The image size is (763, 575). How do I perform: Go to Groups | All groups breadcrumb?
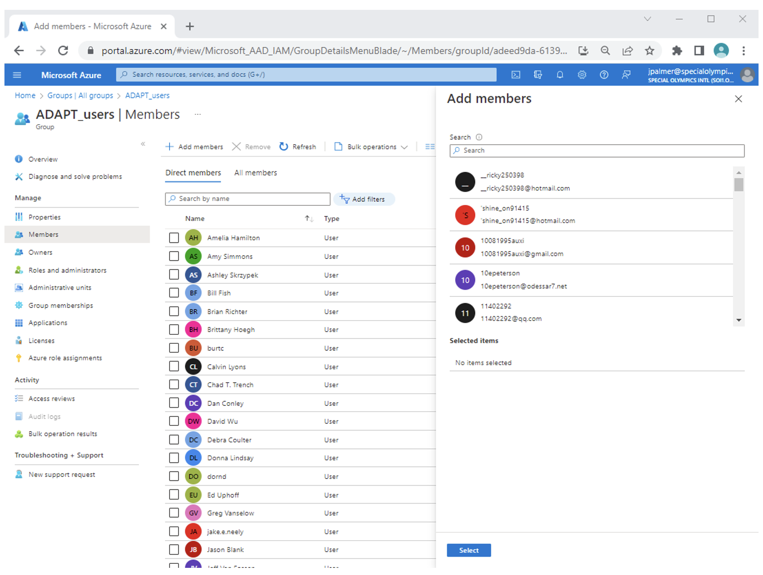[80, 96]
